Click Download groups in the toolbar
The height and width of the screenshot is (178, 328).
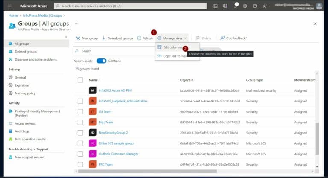(x=117, y=38)
